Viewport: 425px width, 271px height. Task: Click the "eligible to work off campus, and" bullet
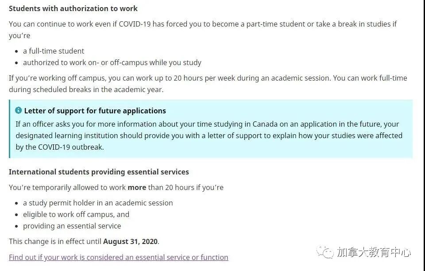coord(76,214)
